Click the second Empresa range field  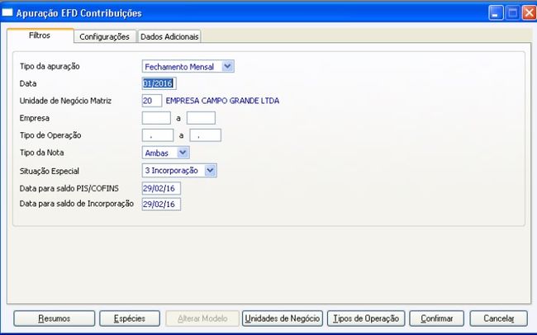pos(201,118)
